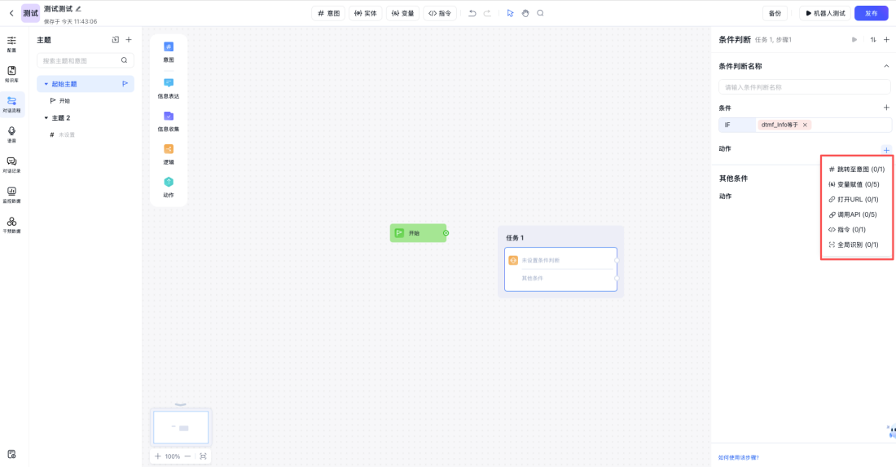Screen dimensions: 896x467
Task: Click the minimap thumbnail
Action: pyautogui.click(x=181, y=427)
